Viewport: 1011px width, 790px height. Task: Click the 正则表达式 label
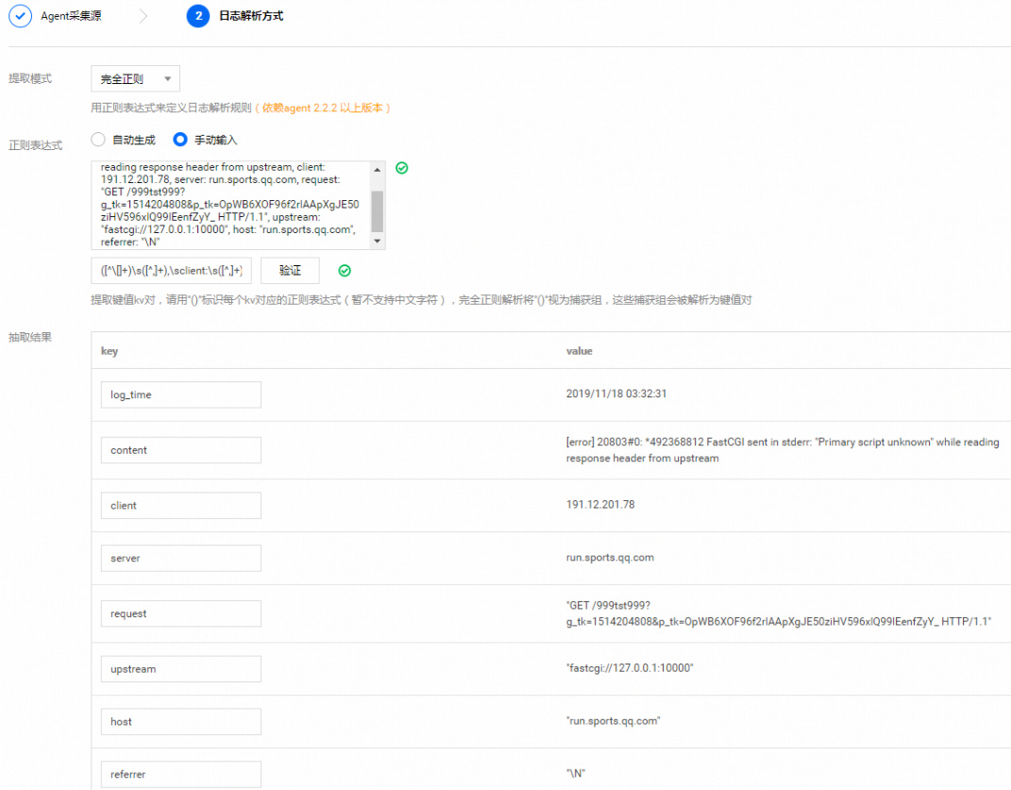[36, 145]
